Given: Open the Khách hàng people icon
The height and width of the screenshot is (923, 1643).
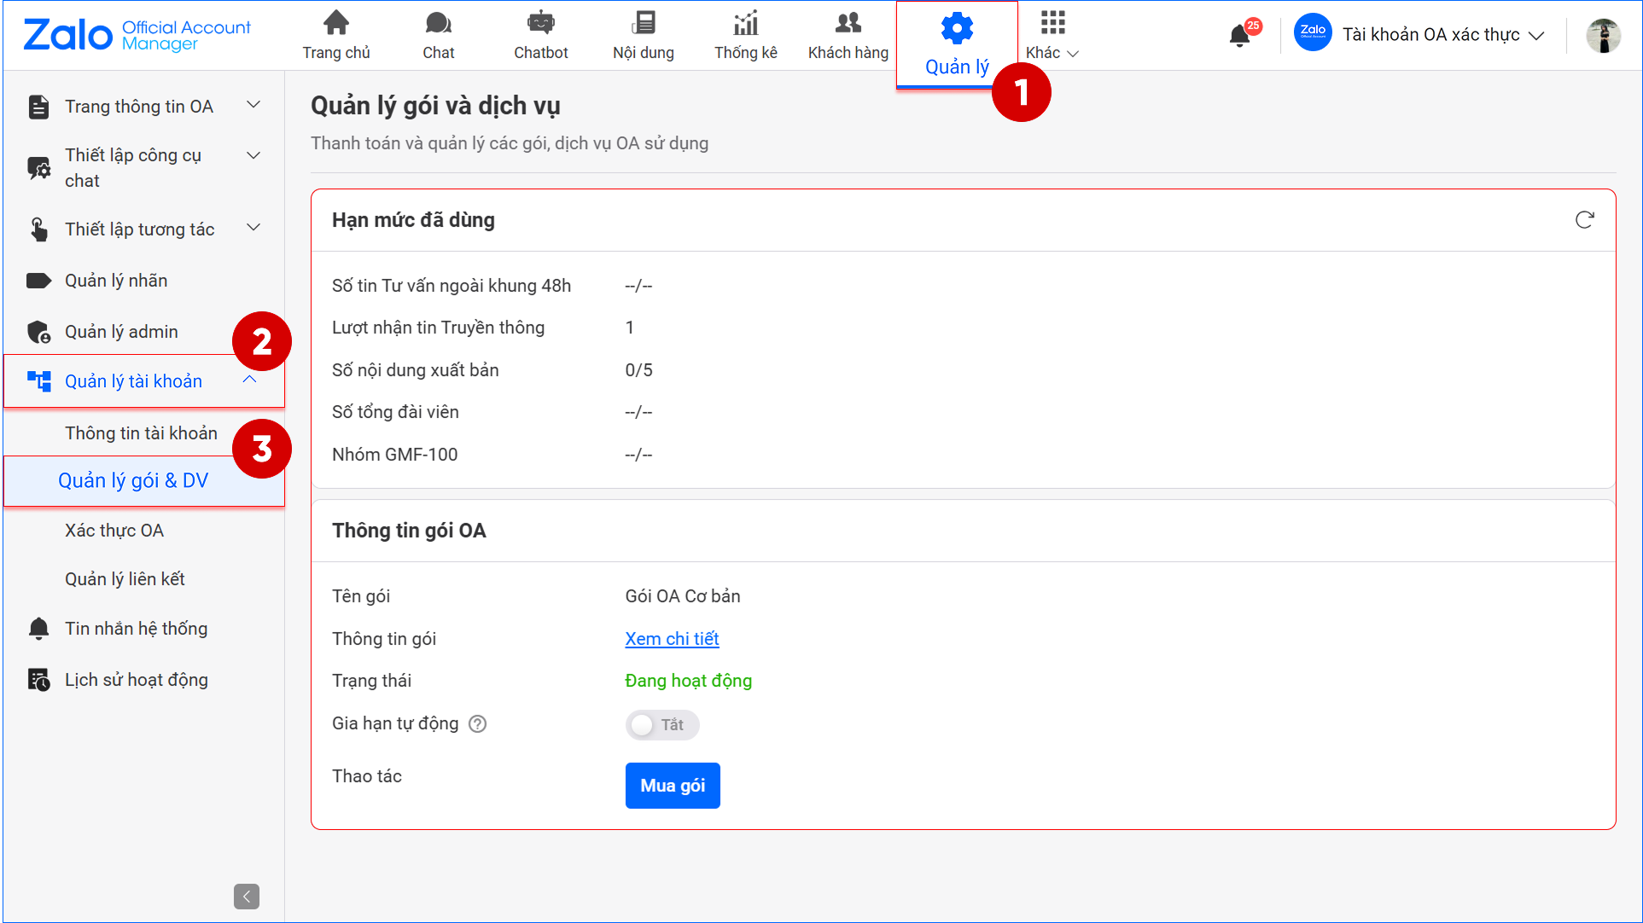Looking at the screenshot, I should (x=848, y=23).
